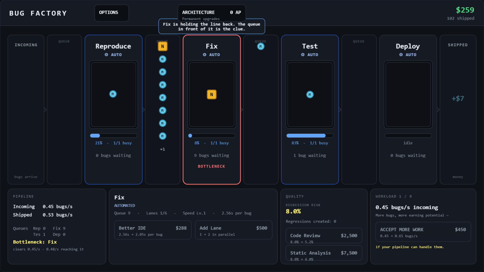Click the Test progress bar at 83%
The height and width of the screenshot is (272, 484).
click(x=310, y=135)
